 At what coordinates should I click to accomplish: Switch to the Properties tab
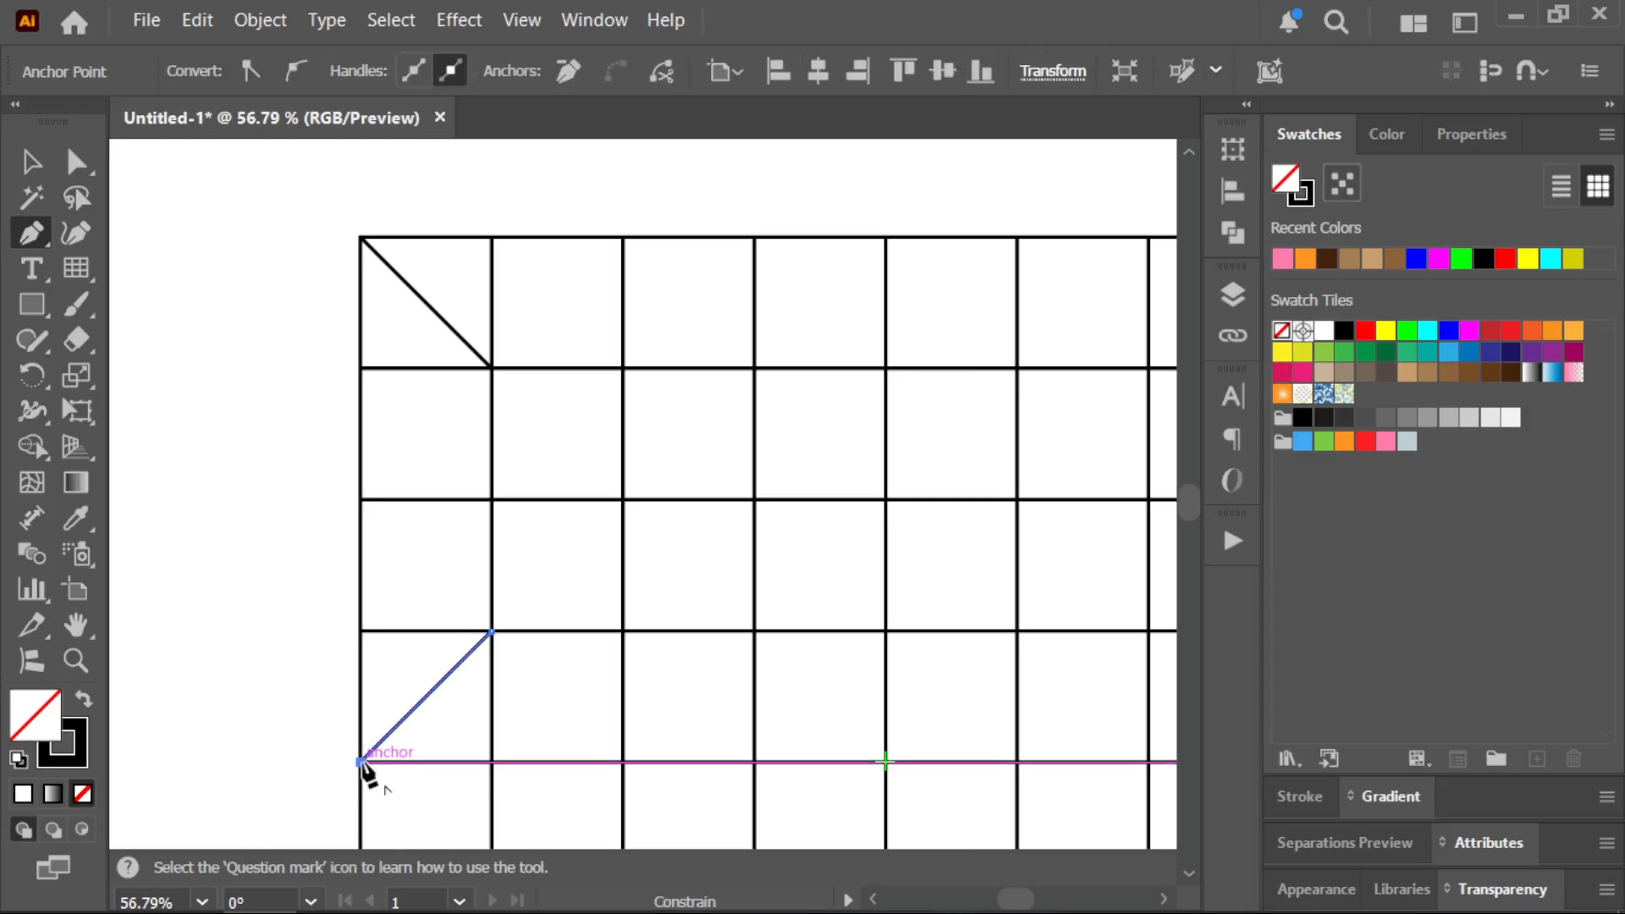[1471, 135]
